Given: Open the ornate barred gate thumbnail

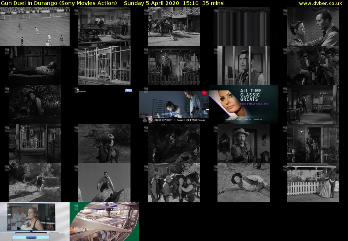Looking at the screenshot, I should (x=104, y=65).
